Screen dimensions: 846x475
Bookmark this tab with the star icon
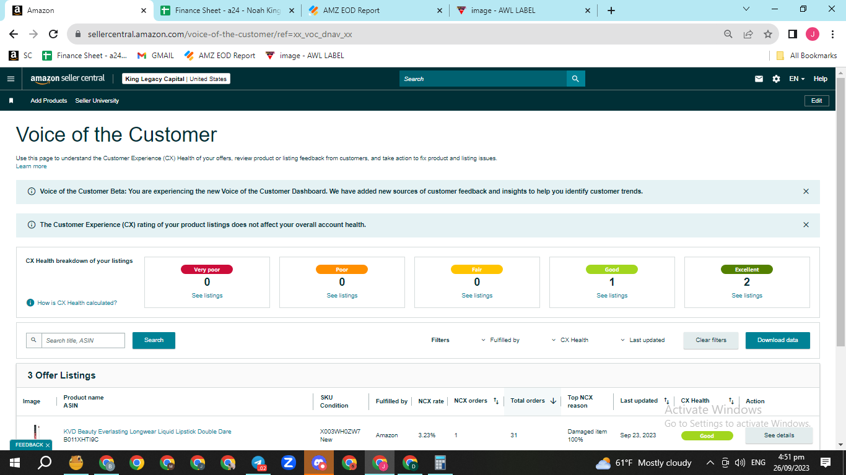tap(768, 34)
